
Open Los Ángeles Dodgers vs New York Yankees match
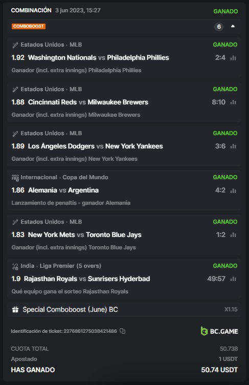96,146
